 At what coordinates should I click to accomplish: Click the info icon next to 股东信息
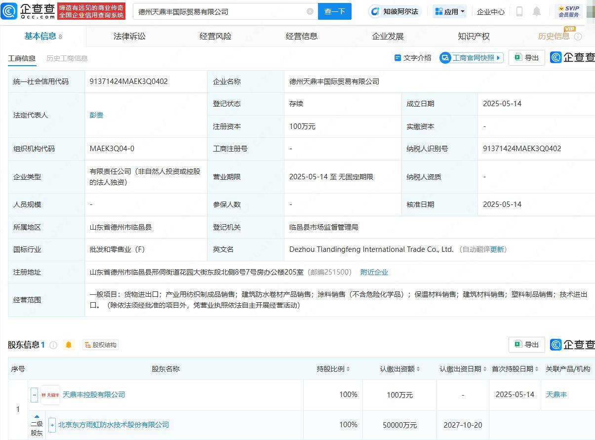click(53, 345)
